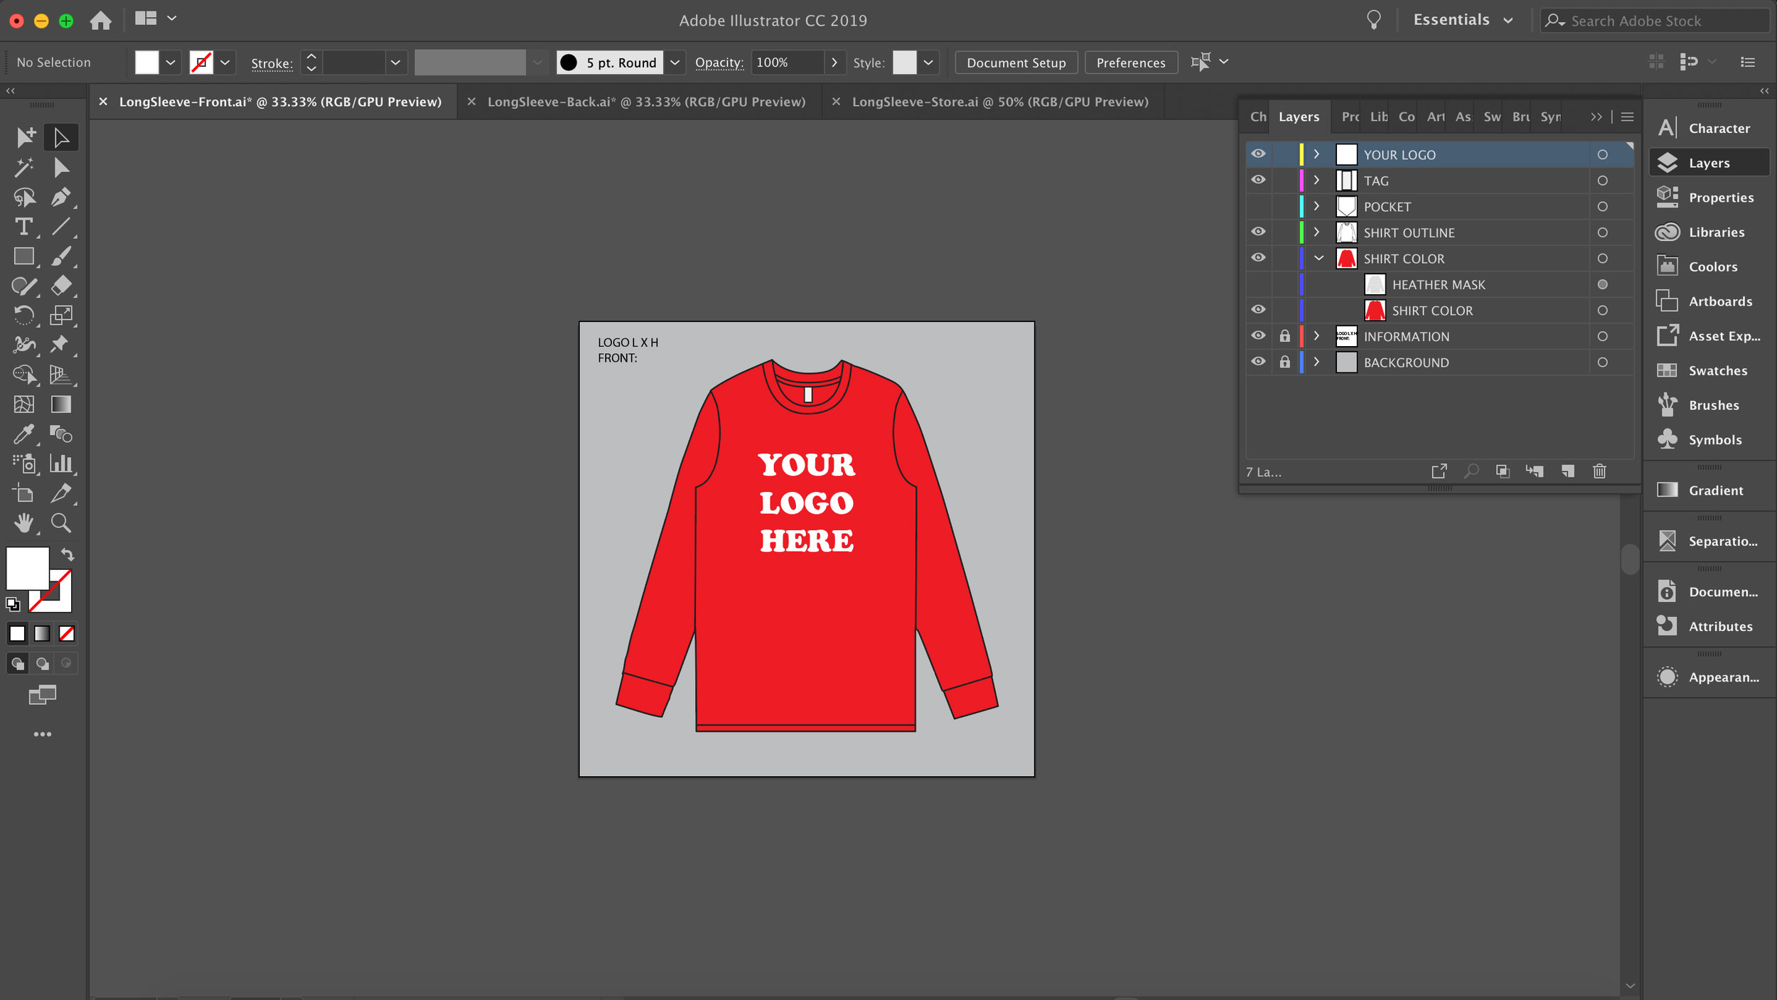This screenshot has width=1777, height=1000.
Task: Click the Preferences button
Action: pyautogui.click(x=1131, y=63)
